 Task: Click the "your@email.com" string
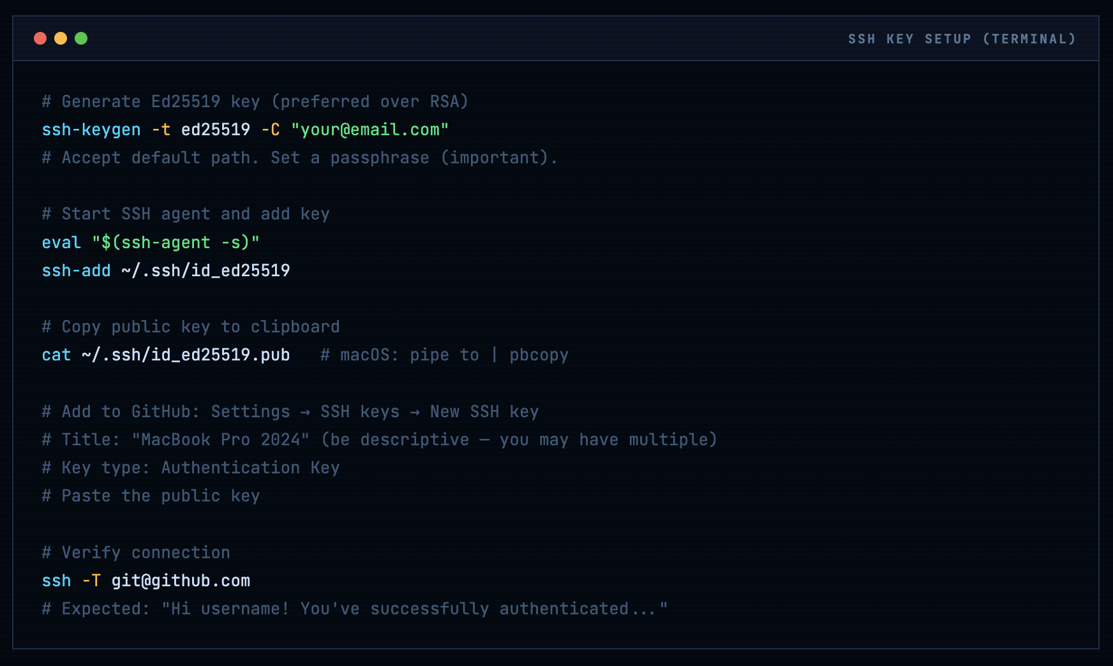coord(370,130)
